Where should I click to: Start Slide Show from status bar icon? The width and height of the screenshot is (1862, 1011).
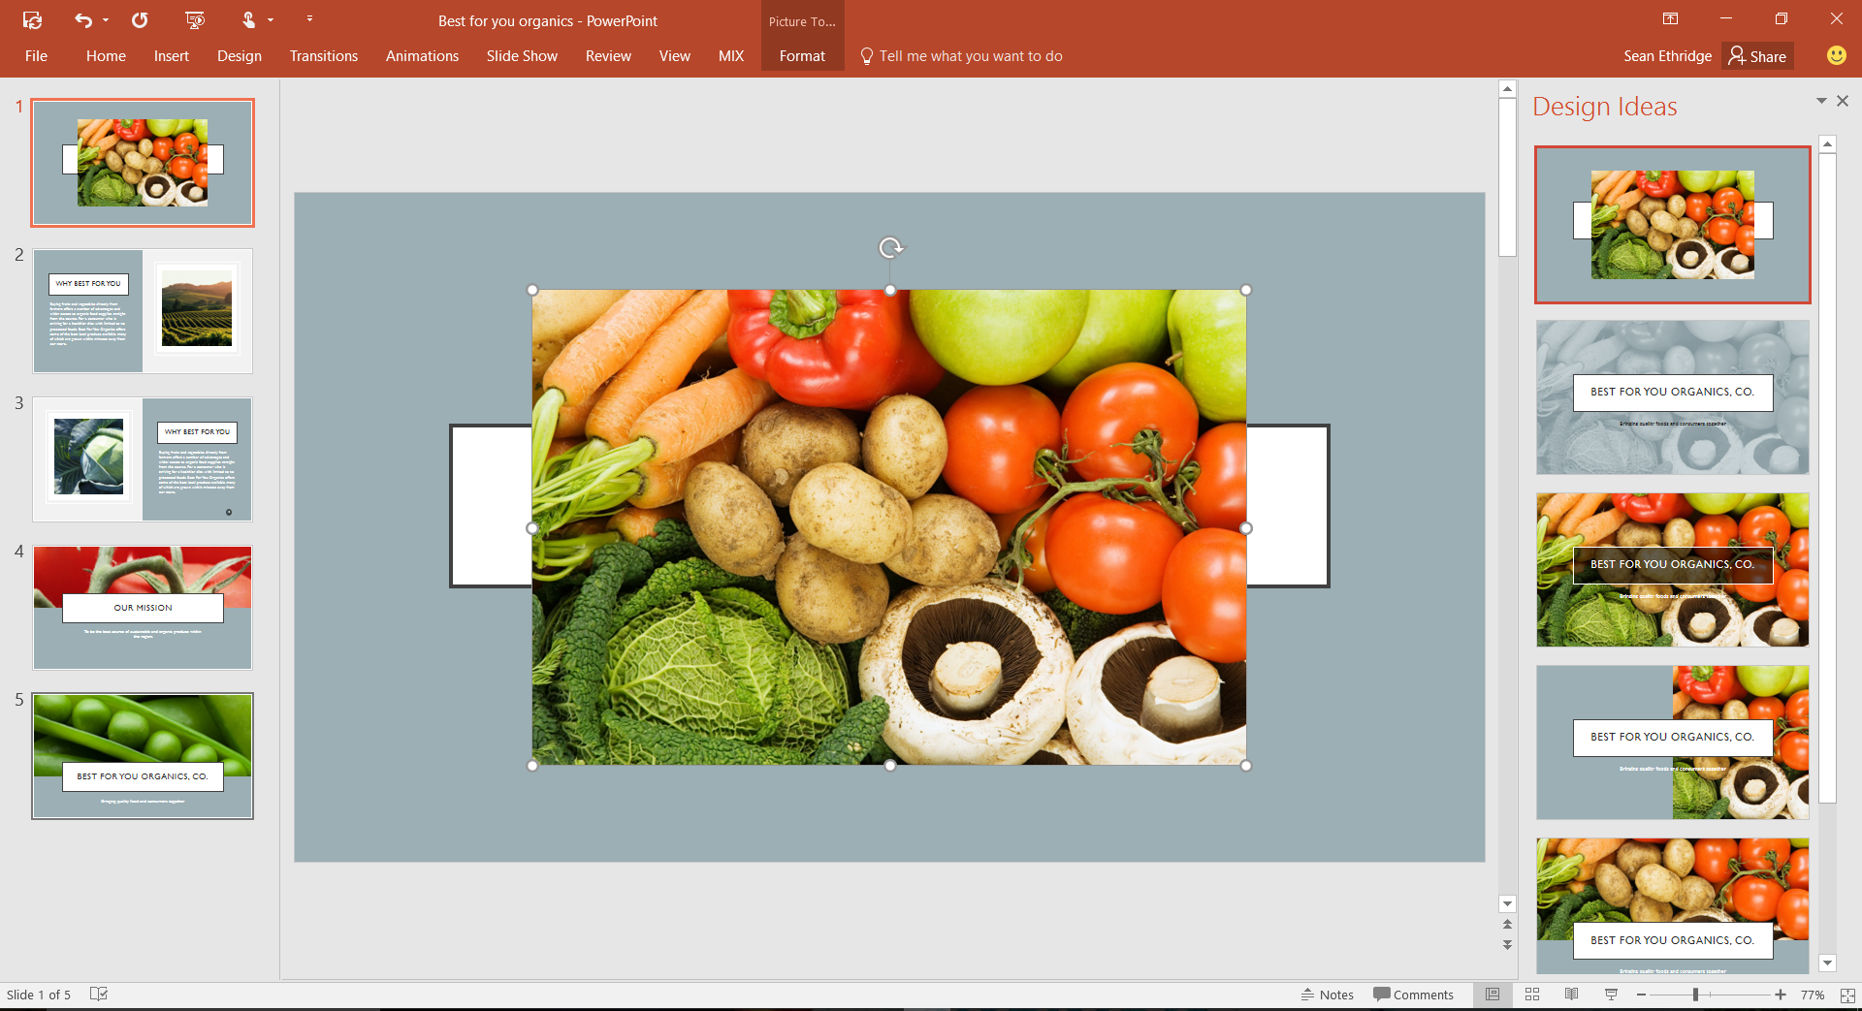pyautogui.click(x=1611, y=995)
